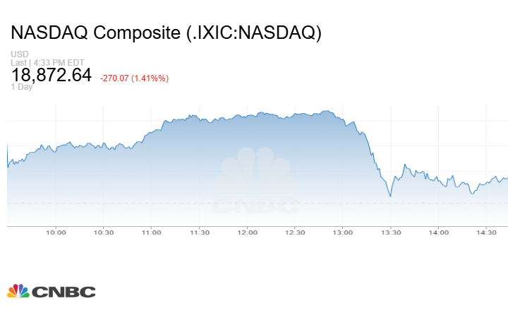Viewport: 508px width, 318px height.
Task: Click the 13:30 time axis label
Action: [x=391, y=232]
